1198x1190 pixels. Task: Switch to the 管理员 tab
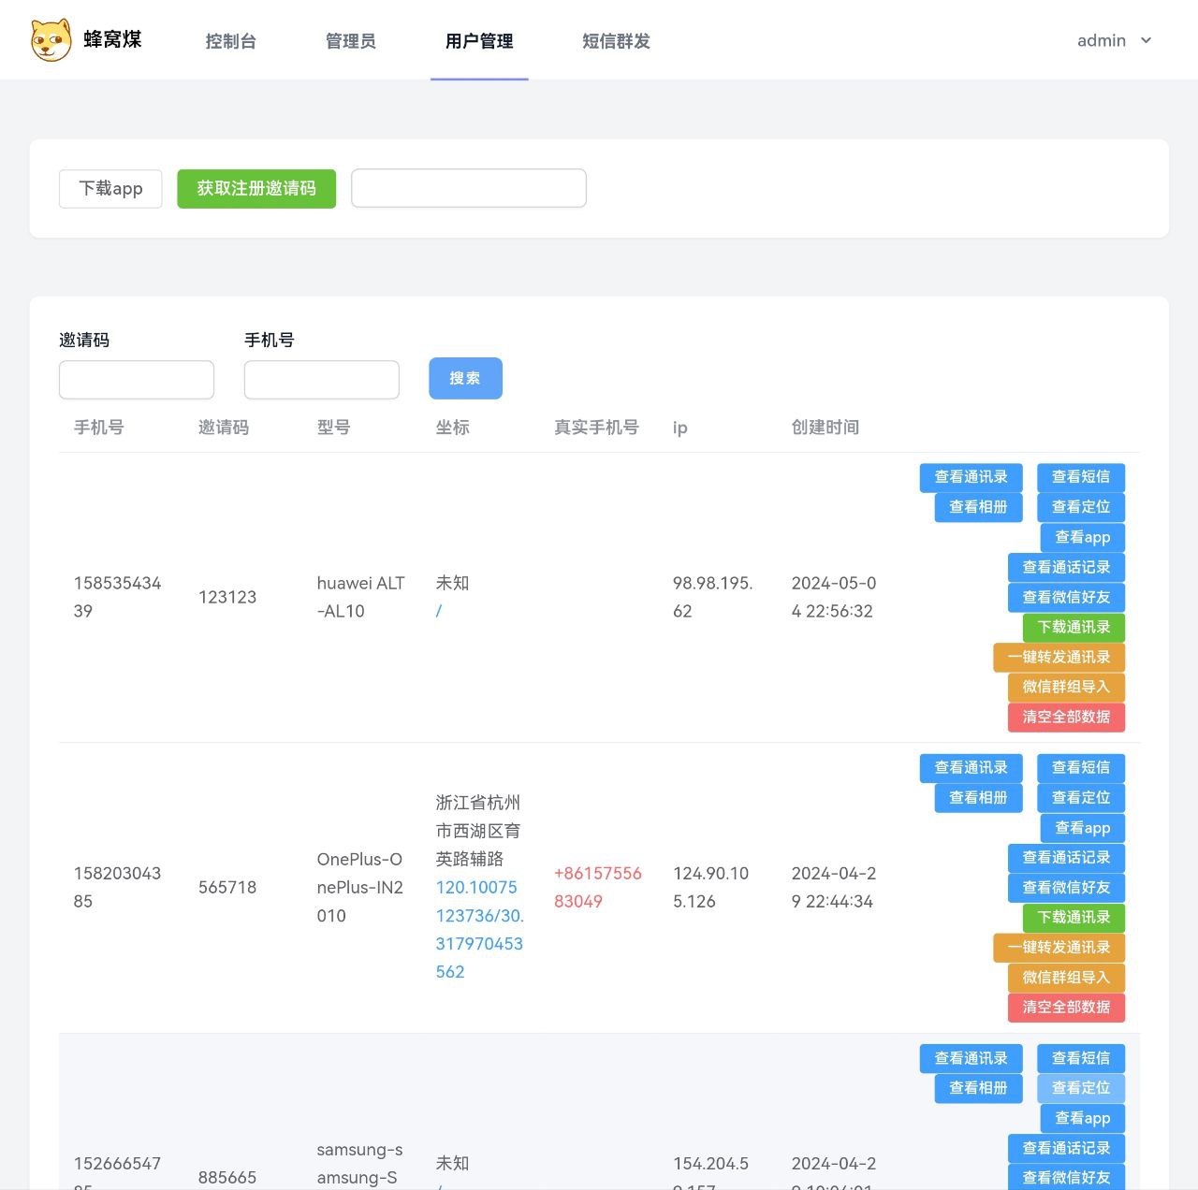point(349,41)
